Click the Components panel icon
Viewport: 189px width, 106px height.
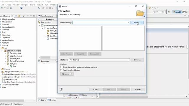tap(39, 22)
